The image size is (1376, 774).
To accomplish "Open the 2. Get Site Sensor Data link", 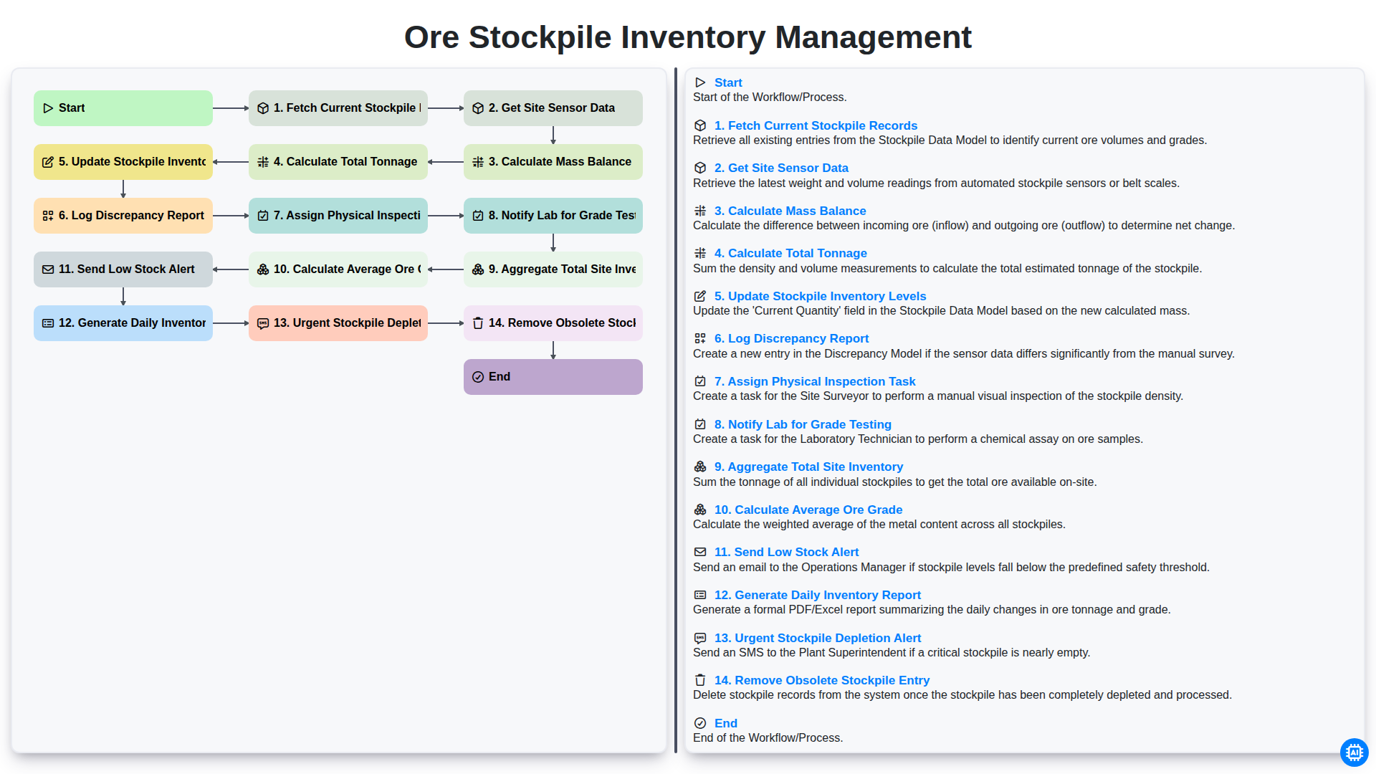I will pyautogui.click(x=781, y=168).
